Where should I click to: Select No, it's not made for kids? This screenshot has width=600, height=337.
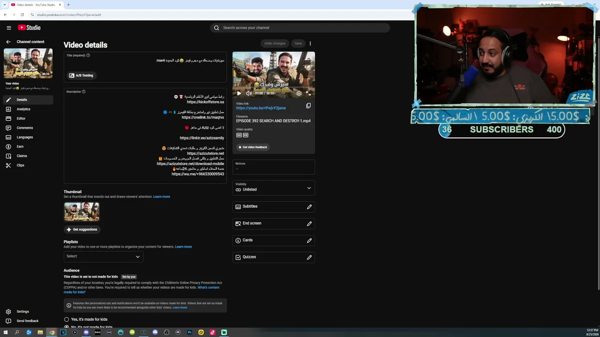point(67,327)
